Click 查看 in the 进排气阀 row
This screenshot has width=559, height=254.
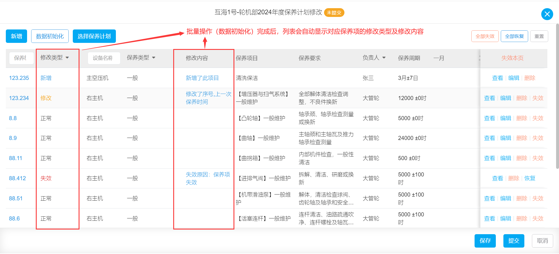pos(498,178)
